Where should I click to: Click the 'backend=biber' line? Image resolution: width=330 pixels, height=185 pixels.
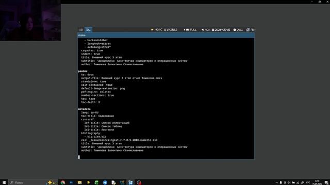pyautogui.click(x=96, y=40)
